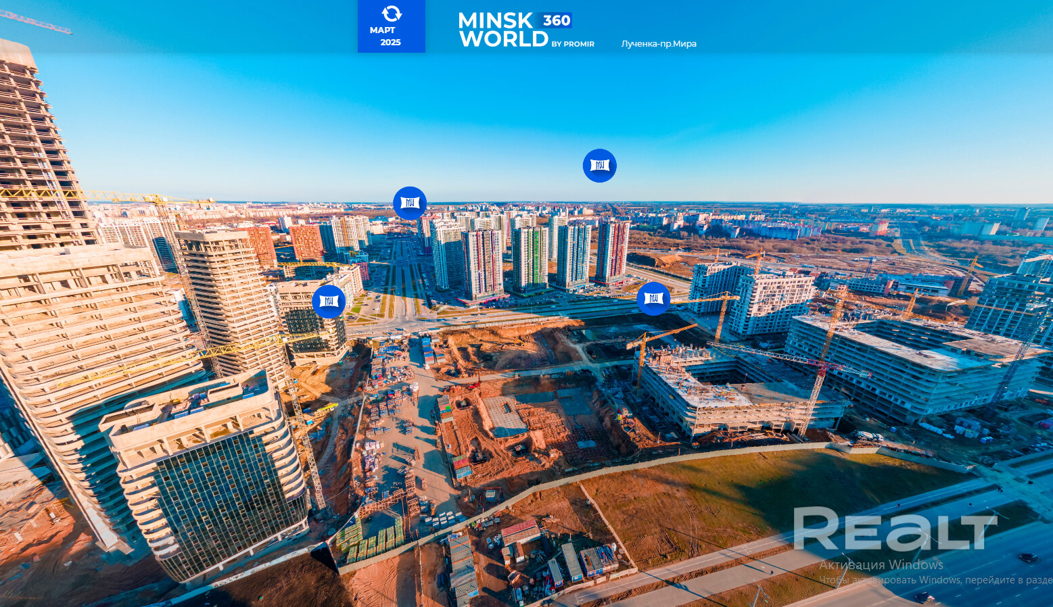Viewport: 1053px width, 607px height.
Task: Click the 360 badge in the logo
Action: pyautogui.click(x=557, y=20)
